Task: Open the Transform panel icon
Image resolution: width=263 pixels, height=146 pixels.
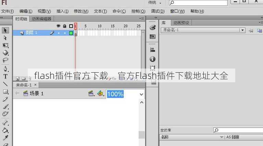Action: (x=153, y=68)
